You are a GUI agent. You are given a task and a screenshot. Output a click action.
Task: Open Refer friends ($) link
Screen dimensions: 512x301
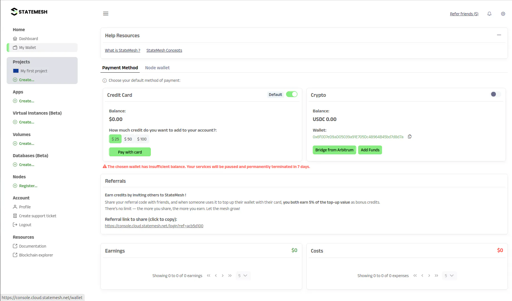coord(464,14)
